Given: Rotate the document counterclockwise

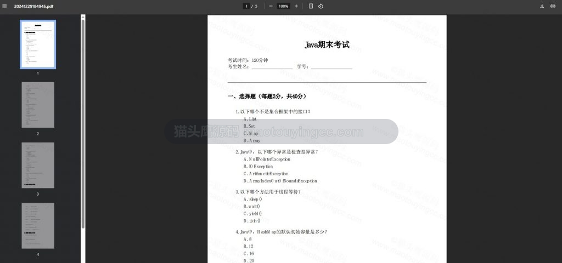Looking at the screenshot, I should point(321,6).
